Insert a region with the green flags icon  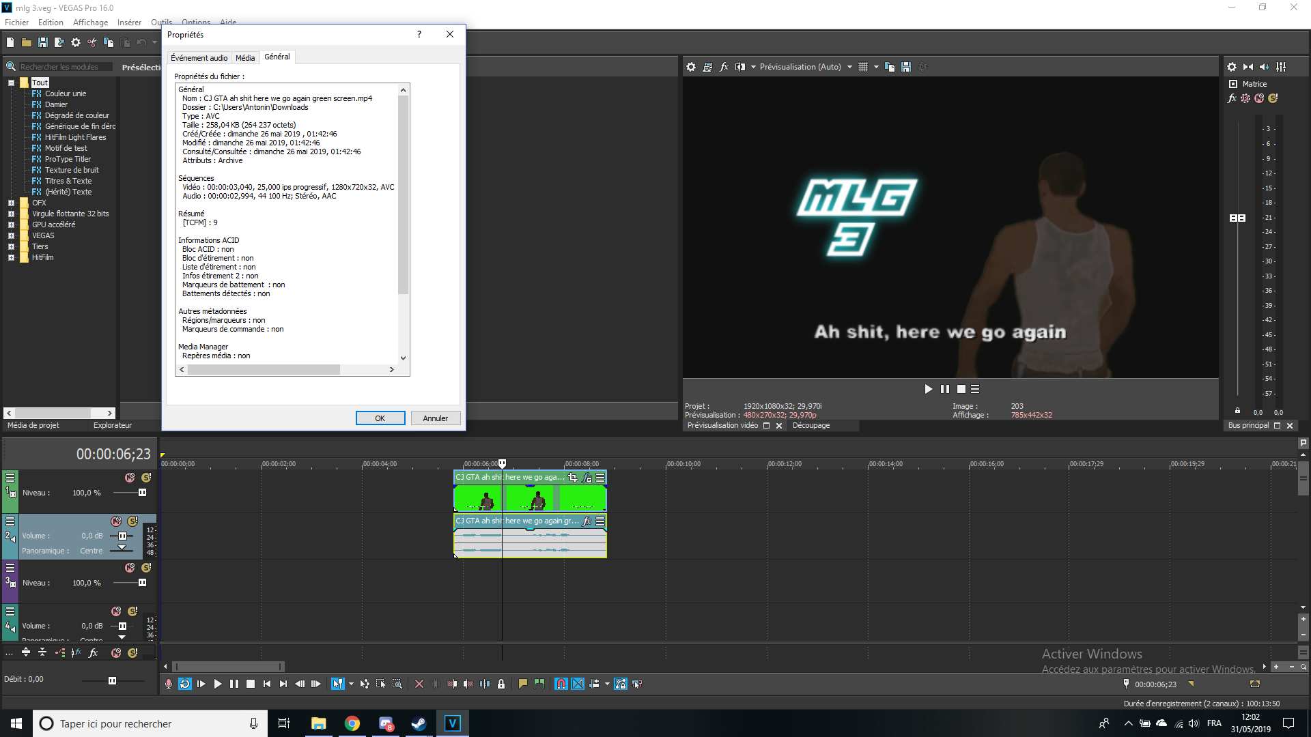point(539,684)
